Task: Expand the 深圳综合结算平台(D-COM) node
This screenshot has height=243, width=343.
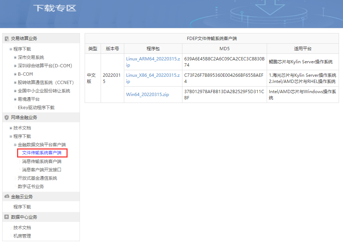Action: click(x=15, y=66)
